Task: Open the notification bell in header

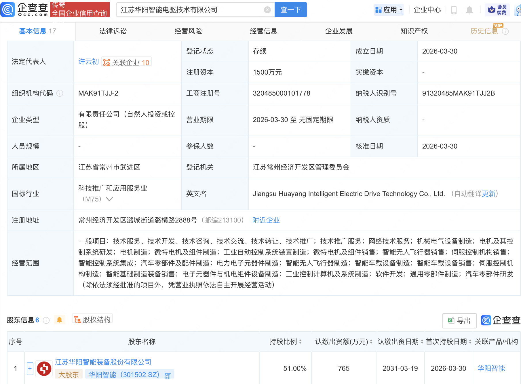Action: point(469,10)
